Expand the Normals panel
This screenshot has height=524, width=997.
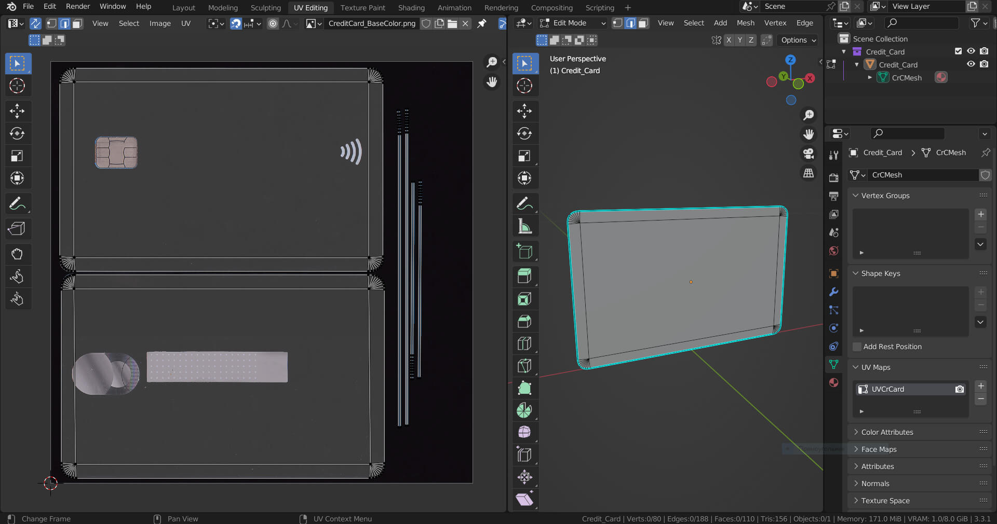tap(875, 484)
